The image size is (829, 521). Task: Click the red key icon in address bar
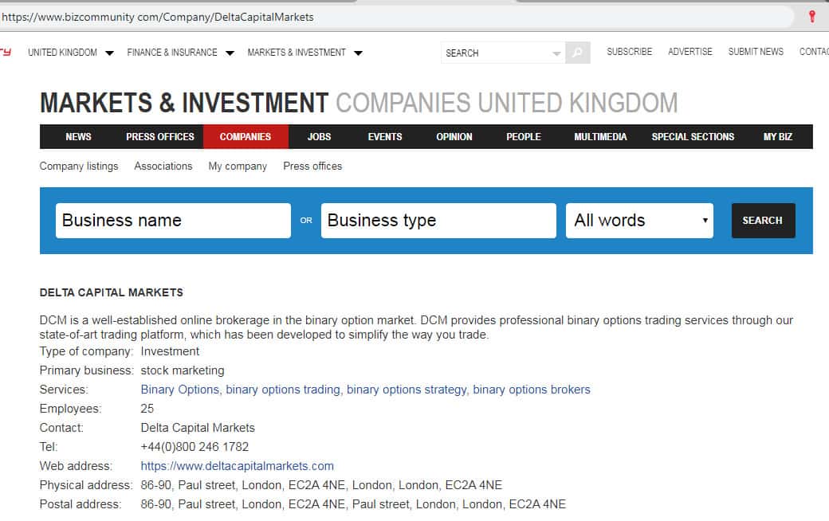812,16
